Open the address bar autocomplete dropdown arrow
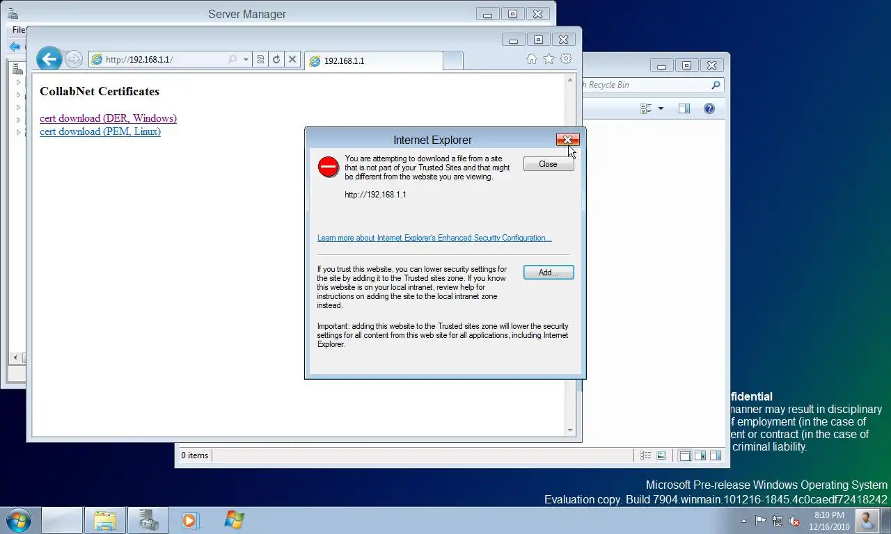This screenshot has height=534, width=891. tap(246, 60)
